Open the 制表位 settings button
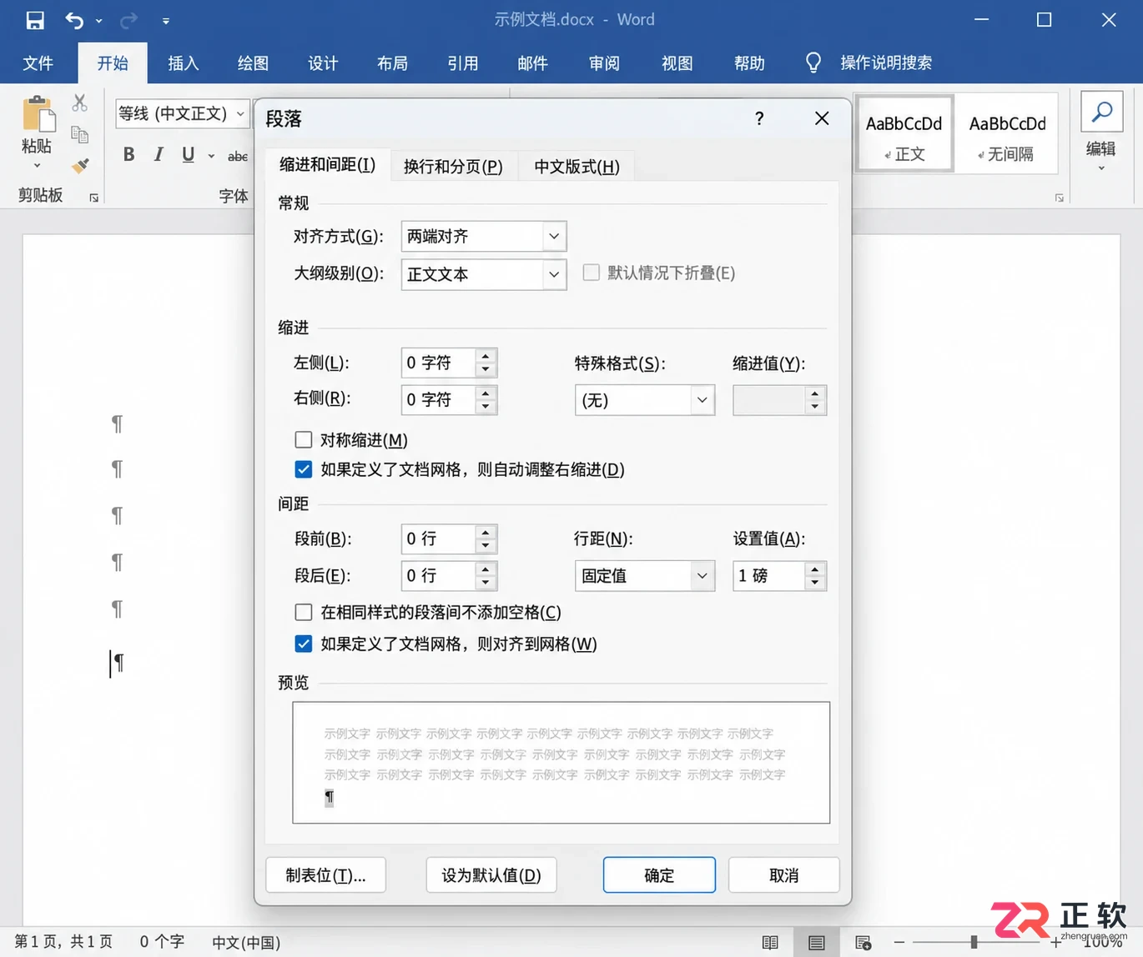 click(325, 875)
